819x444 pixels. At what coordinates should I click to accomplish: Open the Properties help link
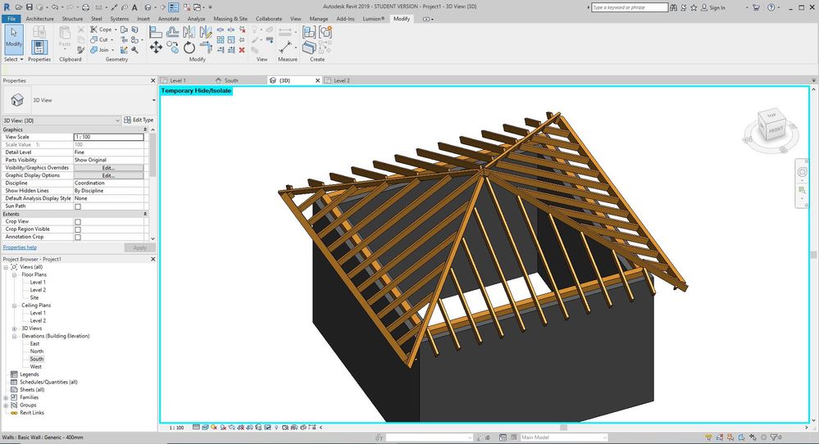coord(20,247)
